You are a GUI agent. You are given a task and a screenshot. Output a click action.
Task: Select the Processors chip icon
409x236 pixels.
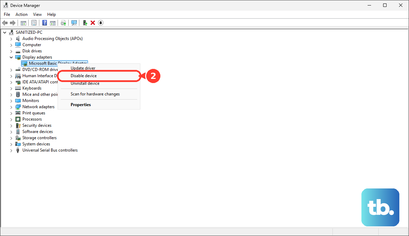pyautogui.click(x=18, y=119)
